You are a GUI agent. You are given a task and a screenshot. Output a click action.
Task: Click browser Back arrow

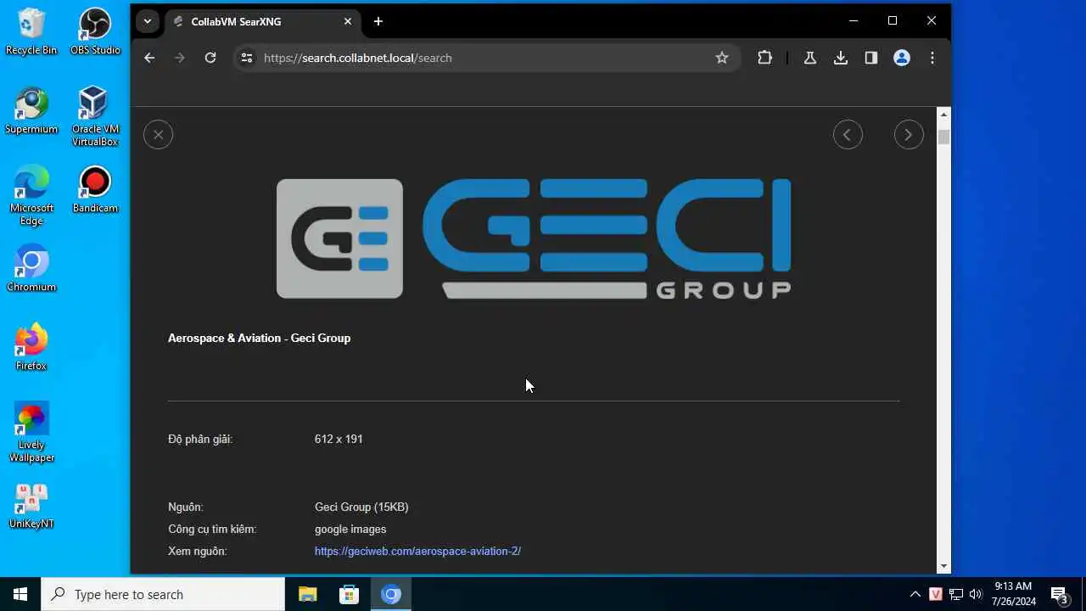coord(149,58)
